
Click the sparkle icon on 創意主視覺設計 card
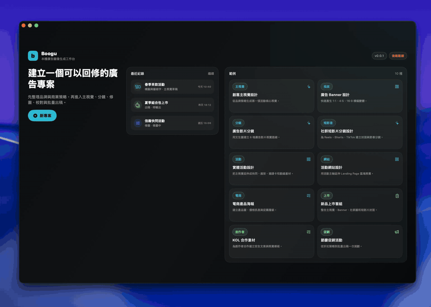click(x=309, y=87)
